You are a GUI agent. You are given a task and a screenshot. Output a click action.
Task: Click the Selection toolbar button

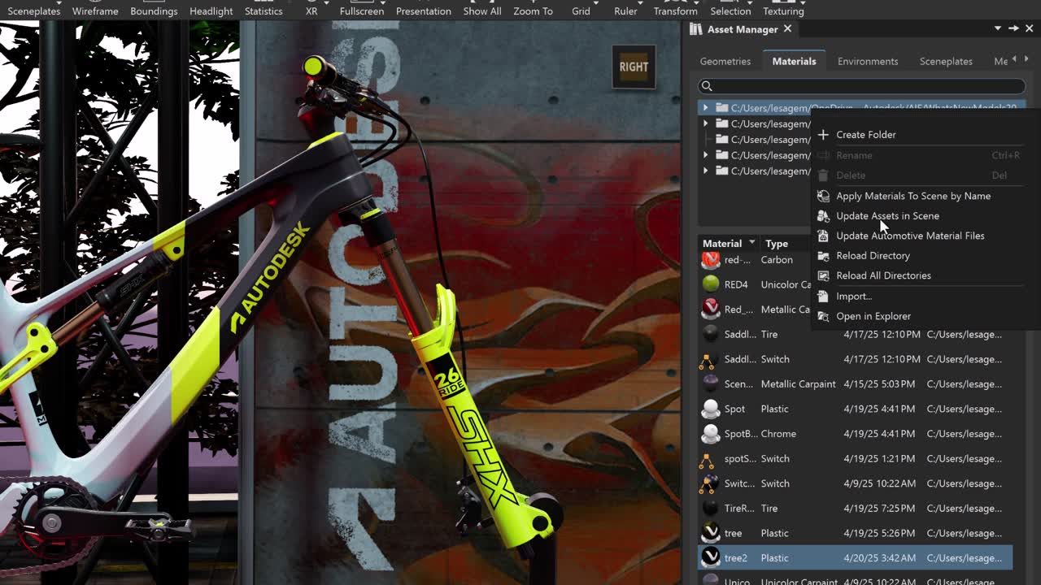tap(730, 11)
